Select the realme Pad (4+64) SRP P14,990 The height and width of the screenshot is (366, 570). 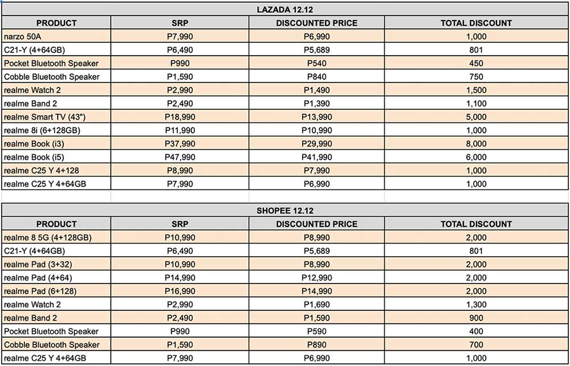click(x=180, y=278)
